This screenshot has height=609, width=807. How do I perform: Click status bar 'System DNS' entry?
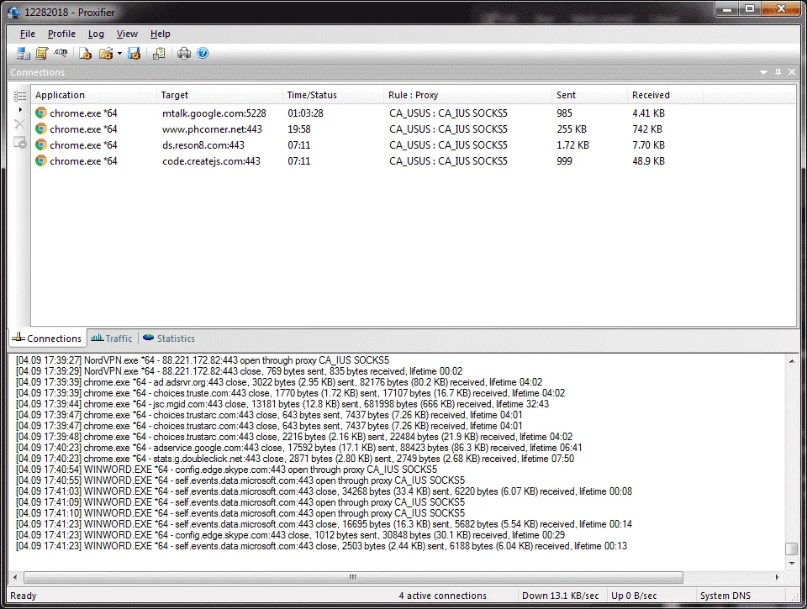tap(725, 595)
